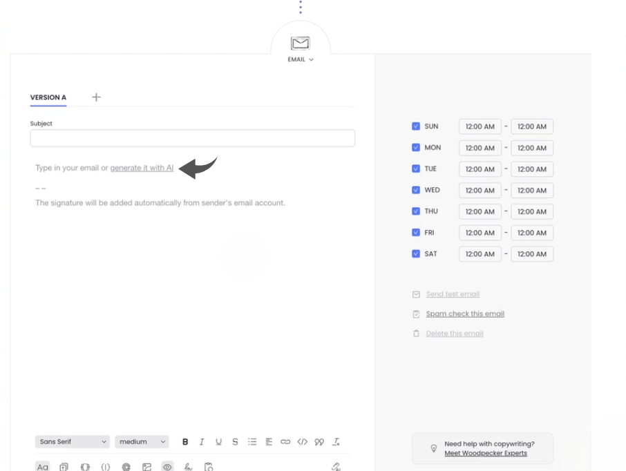This screenshot has width=626, height=471.
Task: Open the Sans Serif font dropdown
Action: point(73,442)
